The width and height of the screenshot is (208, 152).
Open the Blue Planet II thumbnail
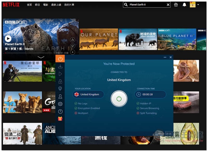pos(177,39)
